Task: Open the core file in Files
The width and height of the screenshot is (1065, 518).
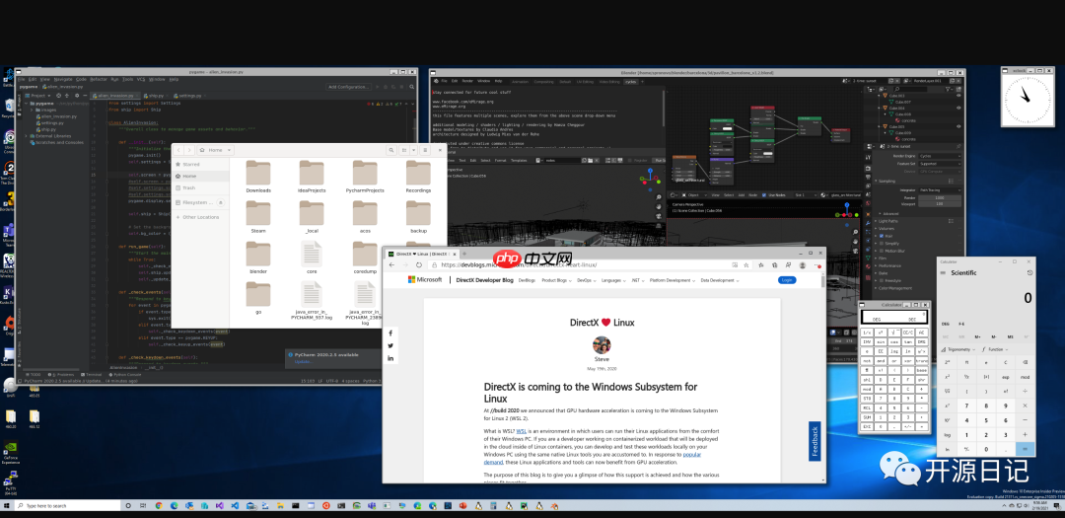Action: [x=312, y=257]
